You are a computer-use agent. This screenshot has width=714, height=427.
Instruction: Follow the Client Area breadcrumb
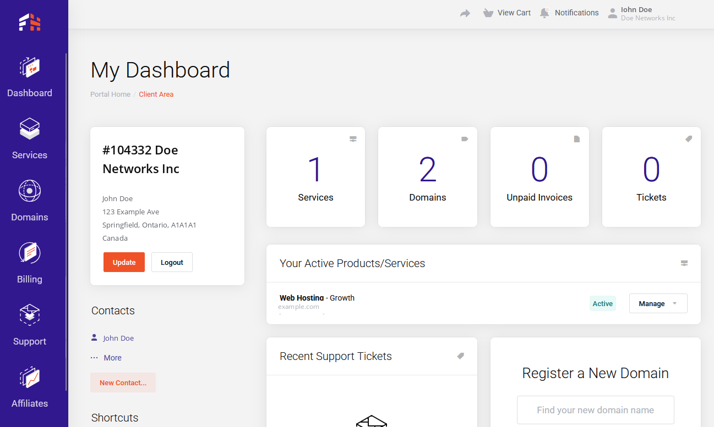pyautogui.click(x=156, y=94)
